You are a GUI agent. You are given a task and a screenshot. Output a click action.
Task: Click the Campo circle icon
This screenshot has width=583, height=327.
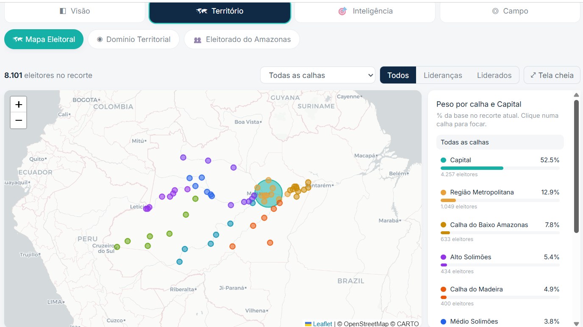click(495, 11)
